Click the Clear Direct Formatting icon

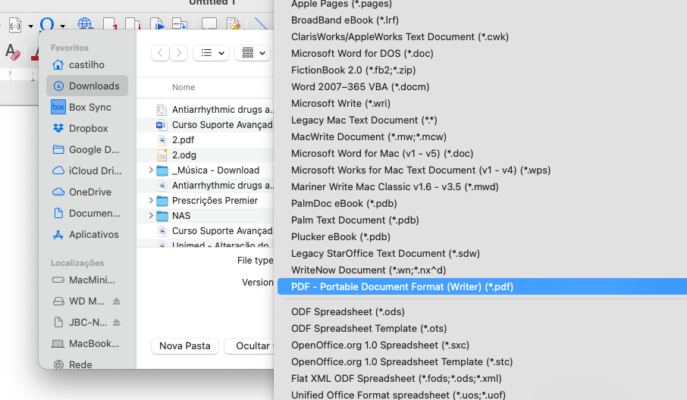12,52
